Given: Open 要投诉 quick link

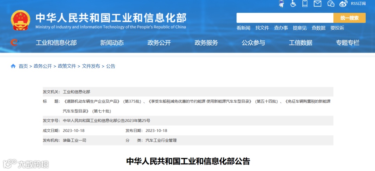Looking at the screenshot, I should point(337,28).
